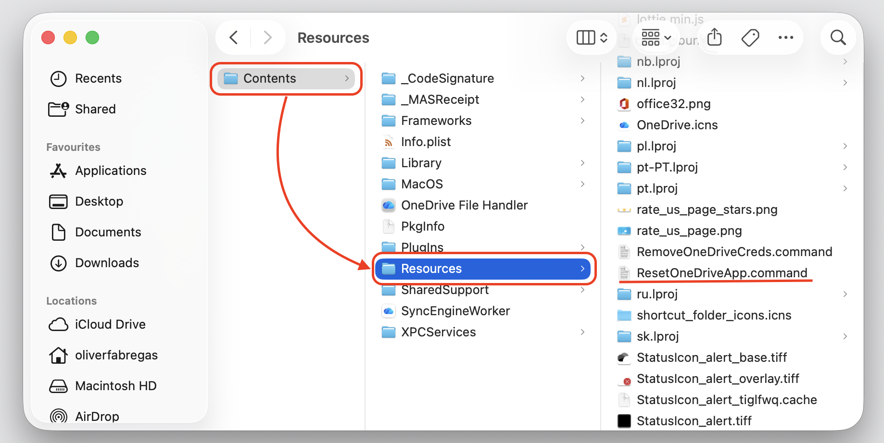Click the SyncEngineWorker cloud icon
The width and height of the screenshot is (884, 443).
pos(388,311)
